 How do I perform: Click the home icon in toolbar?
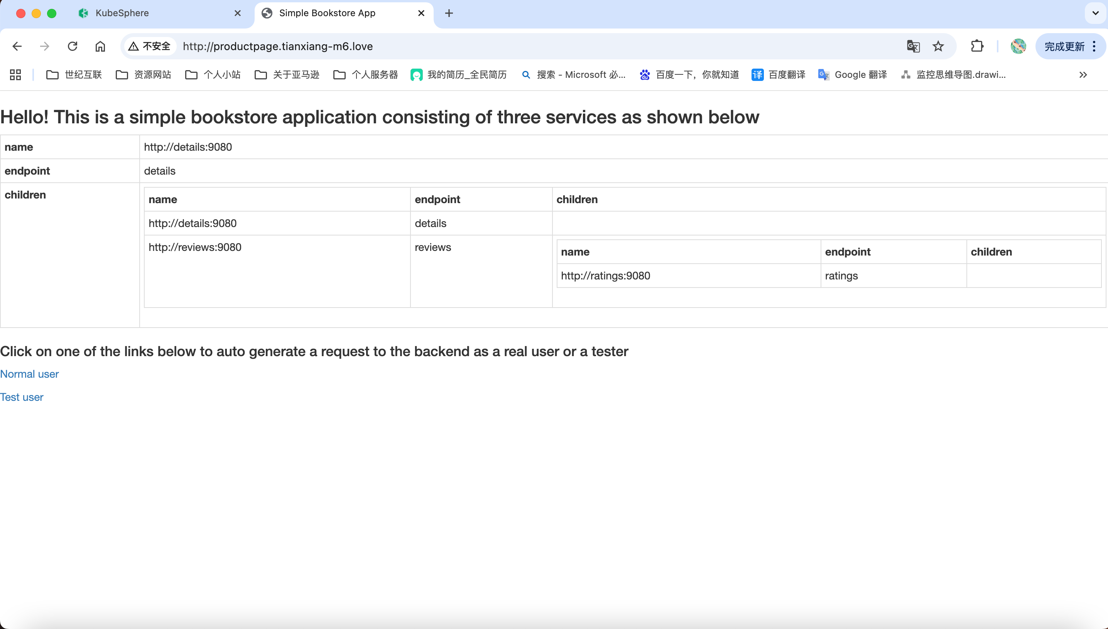point(100,46)
